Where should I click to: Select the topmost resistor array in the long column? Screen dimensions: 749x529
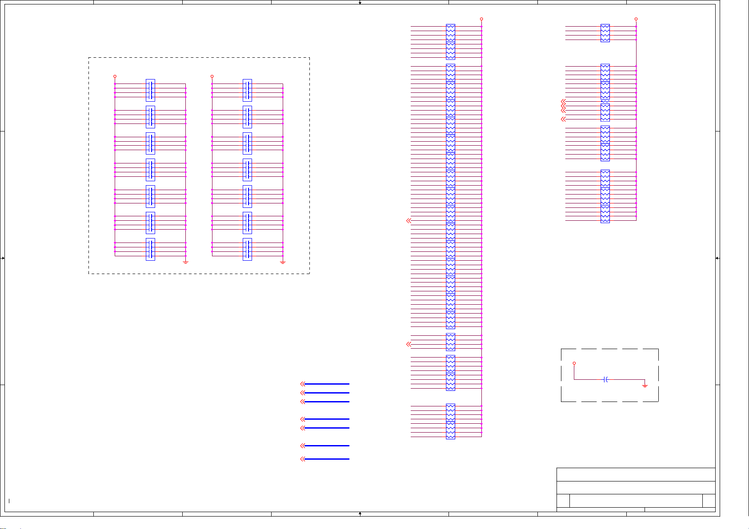click(x=450, y=33)
